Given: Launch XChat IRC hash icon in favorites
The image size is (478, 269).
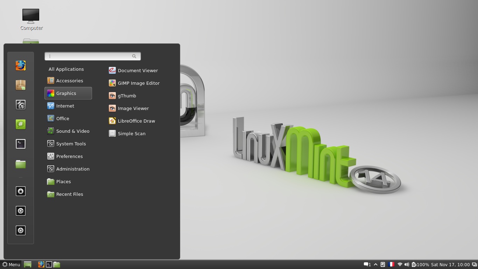Looking at the screenshot, I should 21,124.
